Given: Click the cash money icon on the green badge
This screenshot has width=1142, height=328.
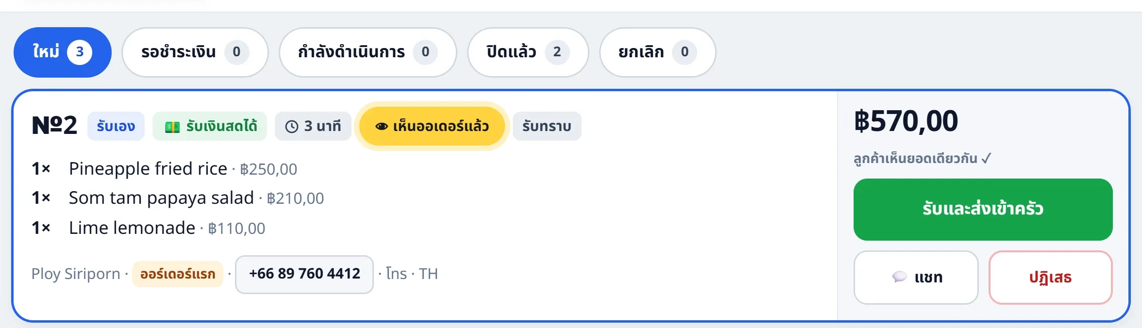Looking at the screenshot, I should click(x=172, y=127).
